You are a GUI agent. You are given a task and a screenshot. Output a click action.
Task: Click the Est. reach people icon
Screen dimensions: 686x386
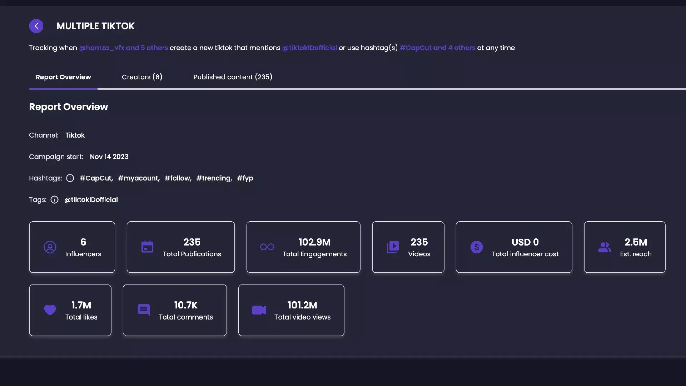(605, 247)
